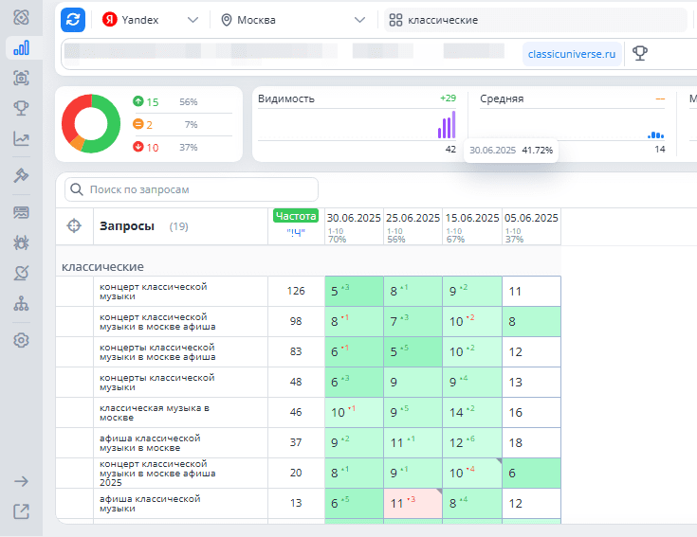Click the search by queries field
697x537 pixels.
pos(192,189)
